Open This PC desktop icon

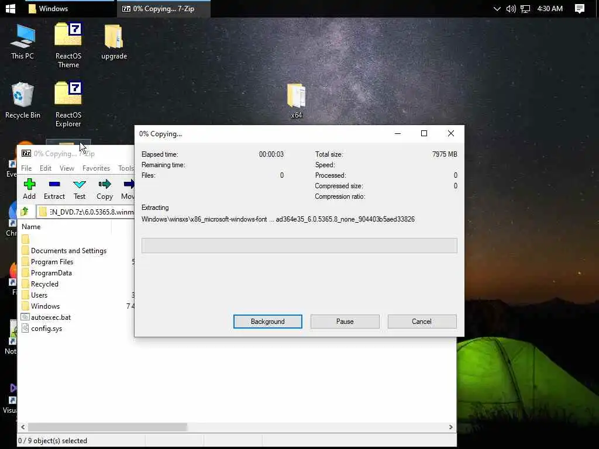click(23, 42)
